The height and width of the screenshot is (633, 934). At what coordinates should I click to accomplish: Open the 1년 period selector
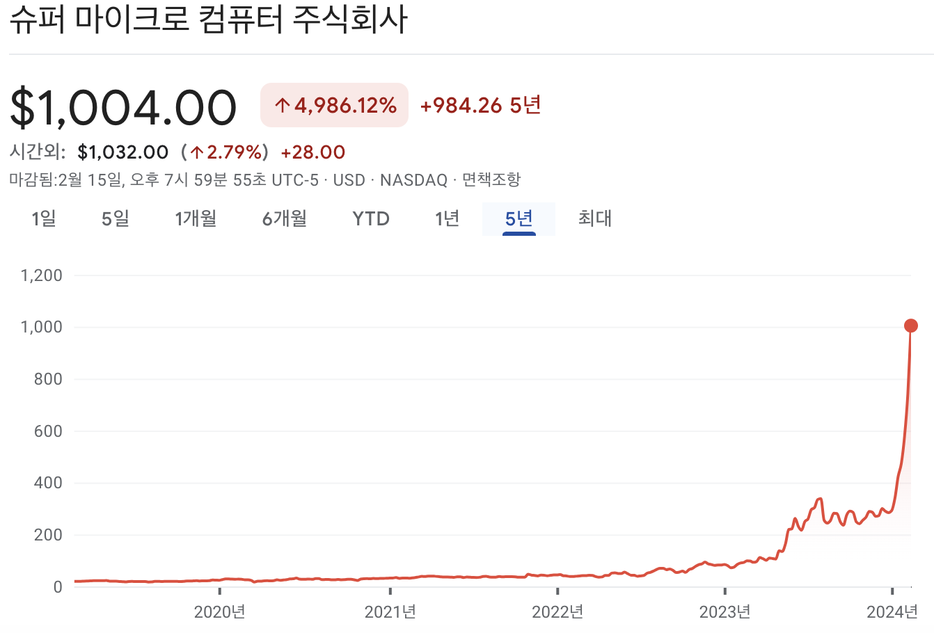click(447, 218)
